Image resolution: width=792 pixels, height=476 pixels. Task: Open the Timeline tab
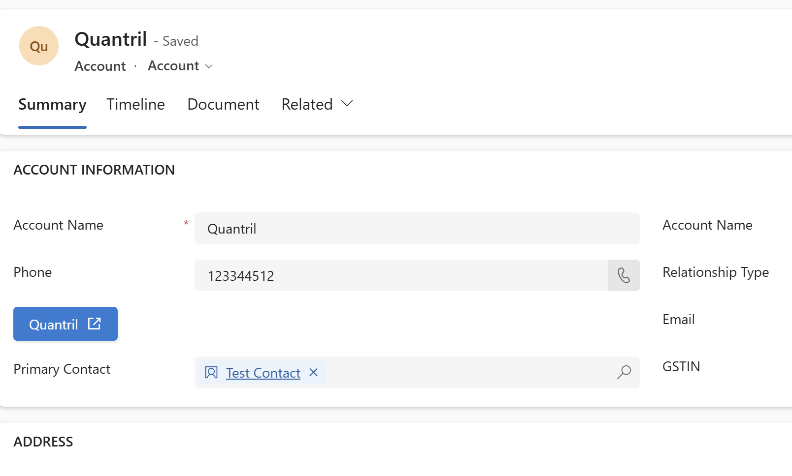[135, 104]
